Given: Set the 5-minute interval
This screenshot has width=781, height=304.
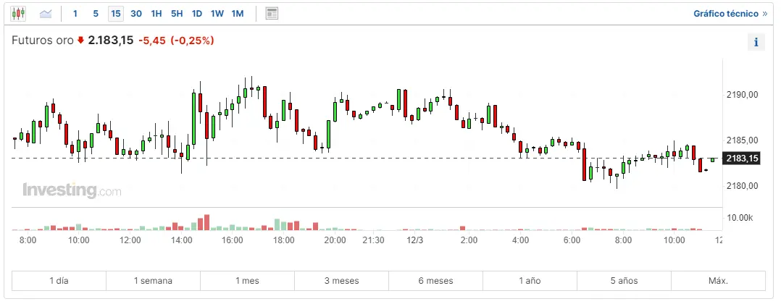Looking at the screenshot, I should pos(96,14).
